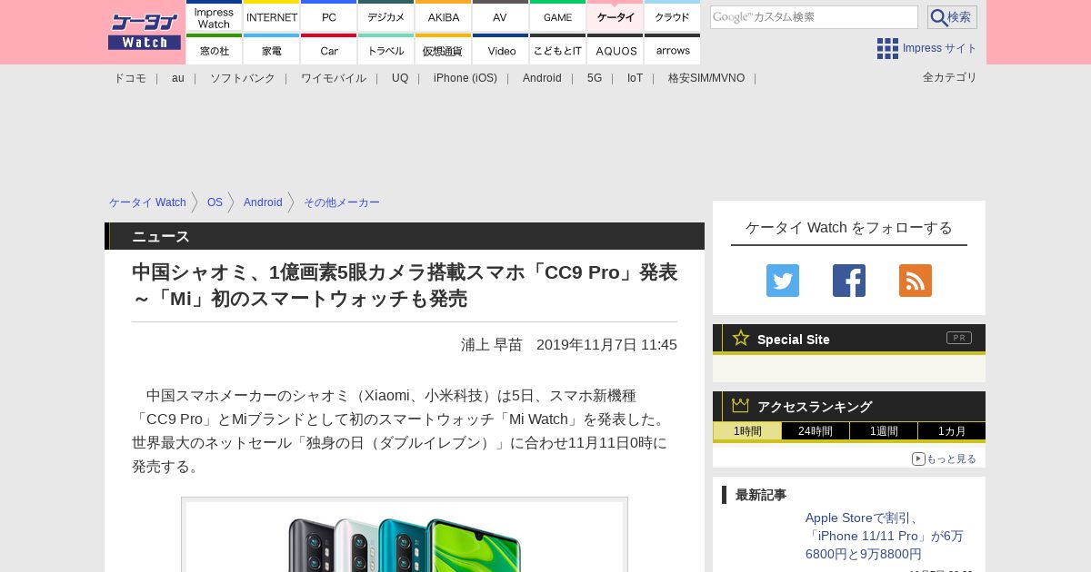Open the Twitter follow icon

click(x=783, y=281)
